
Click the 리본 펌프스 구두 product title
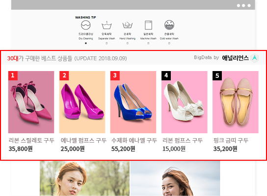coord(183,141)
